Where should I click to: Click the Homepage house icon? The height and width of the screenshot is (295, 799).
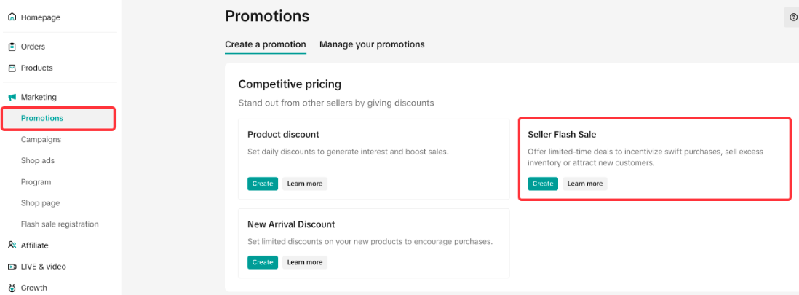coord(12,17)
